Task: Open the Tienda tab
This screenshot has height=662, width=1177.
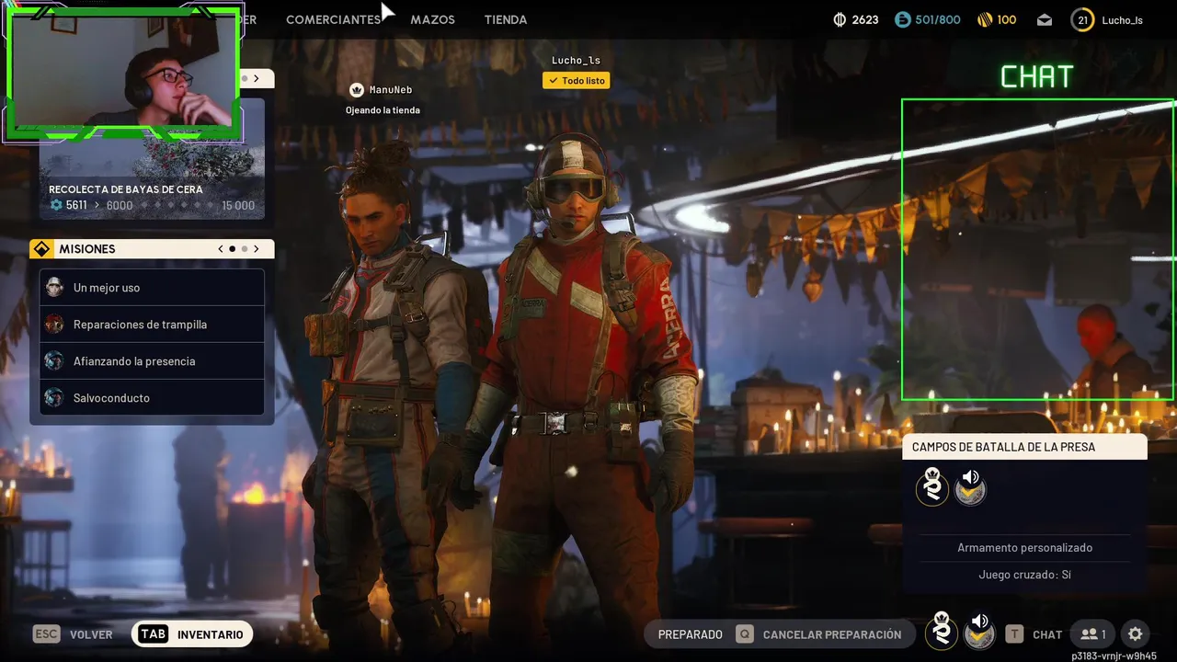Action: [x=506, y=19]
